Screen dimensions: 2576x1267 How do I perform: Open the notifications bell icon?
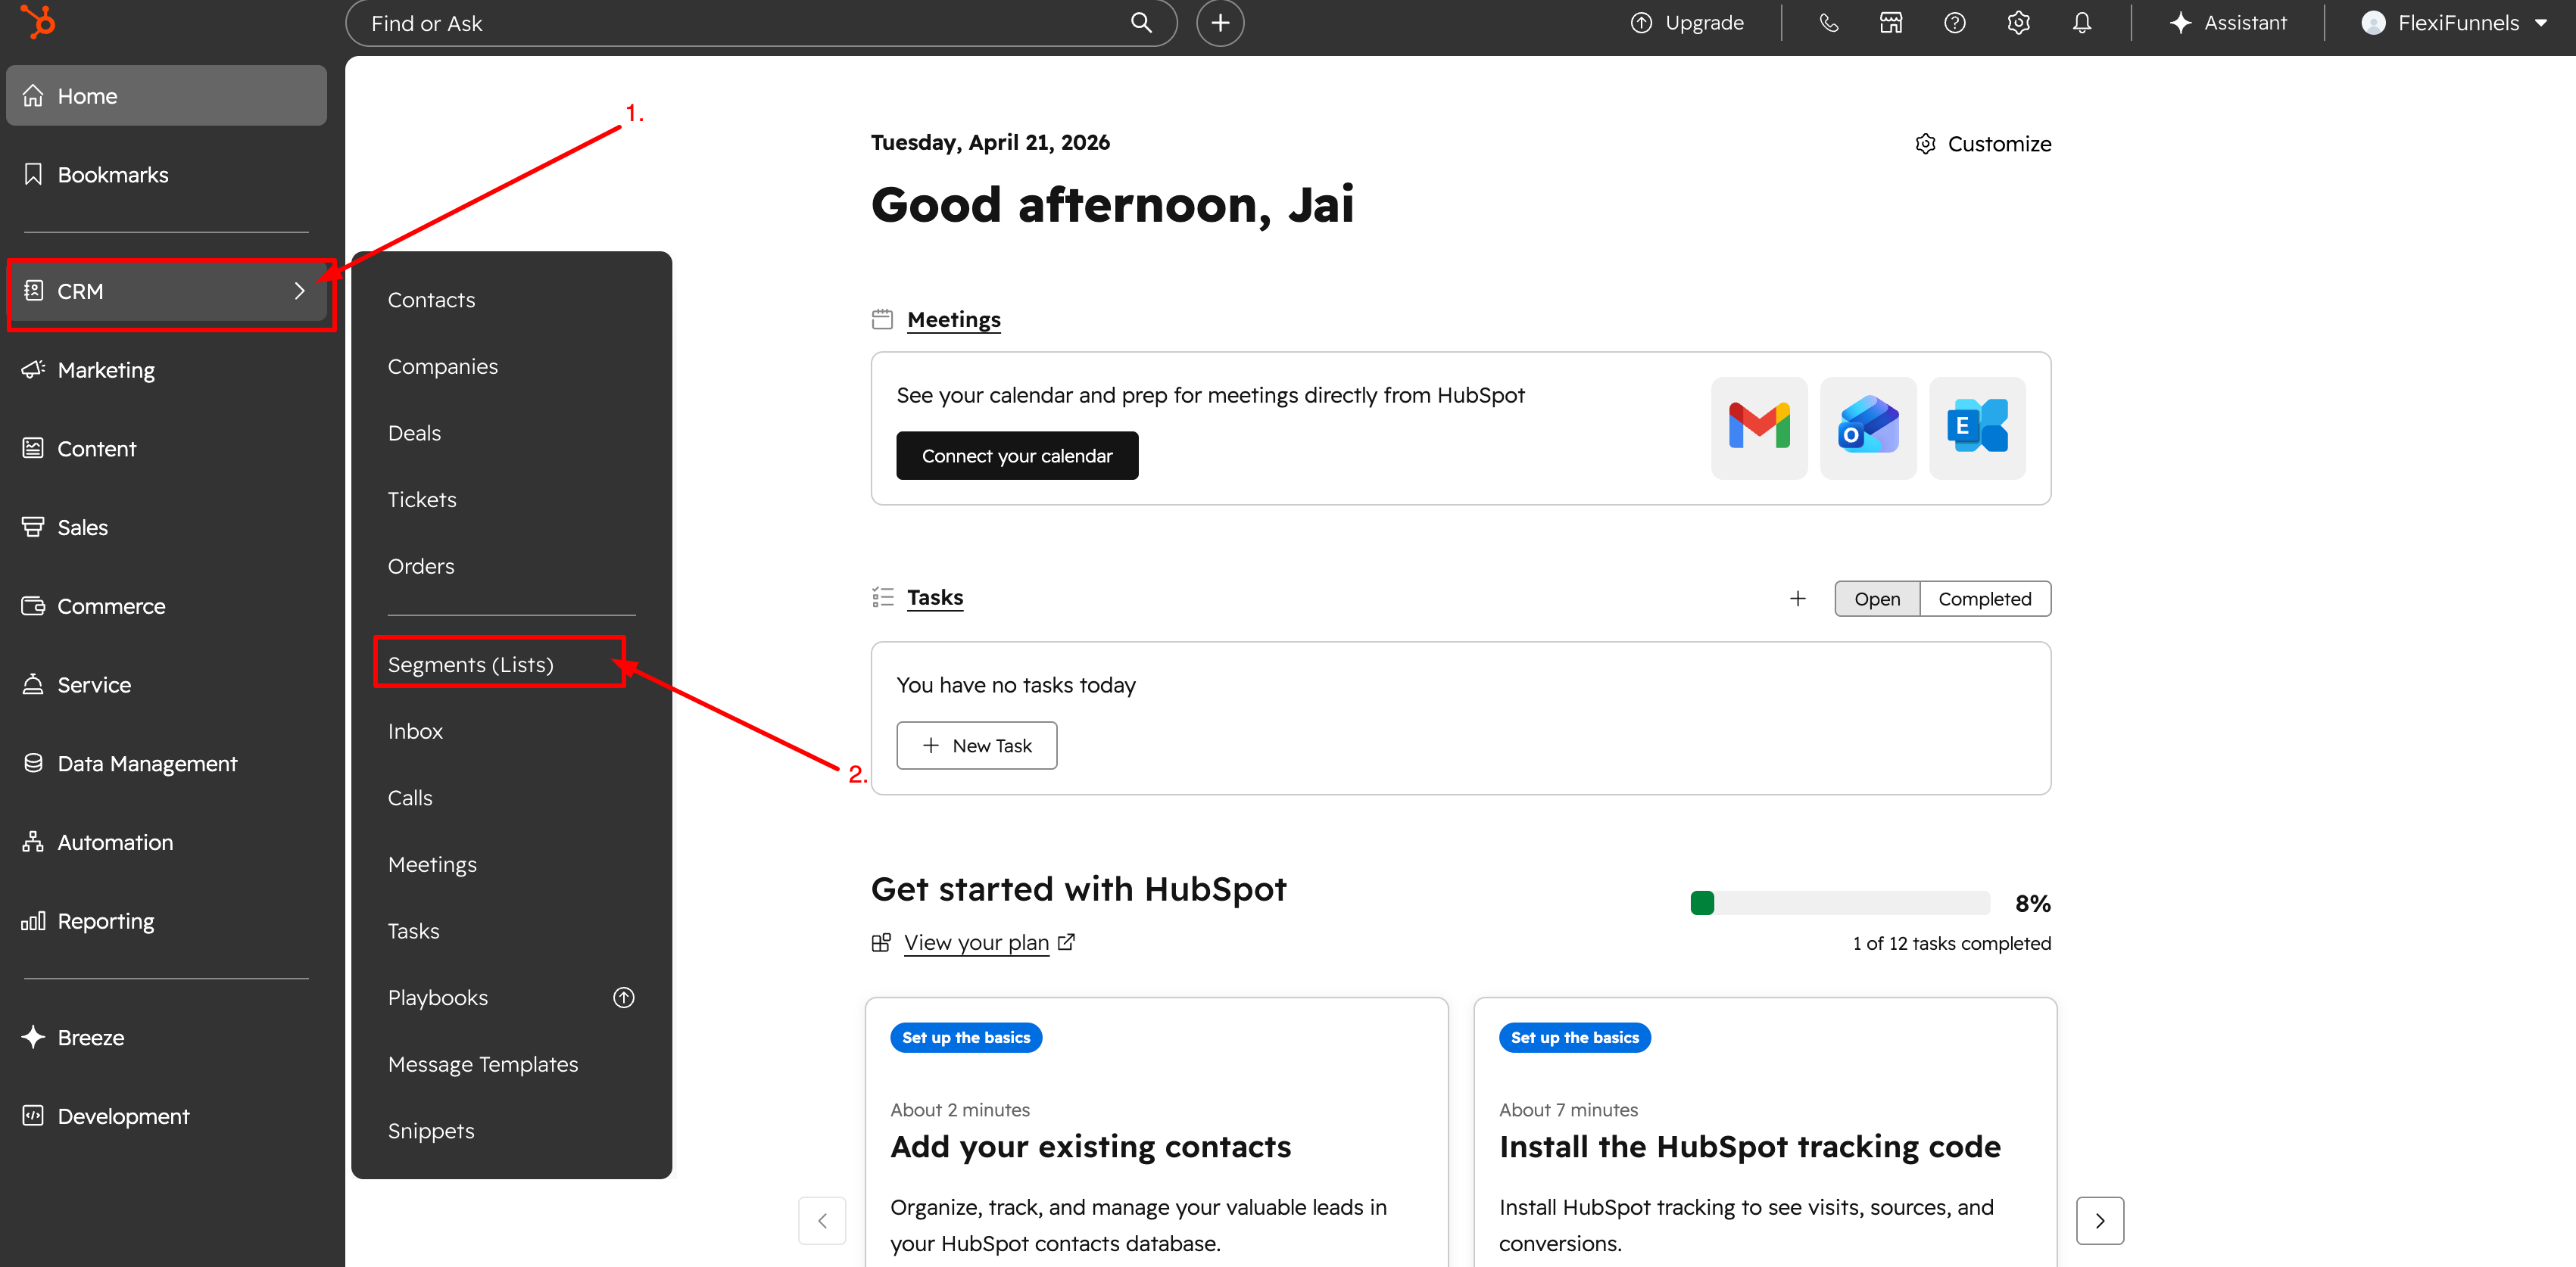[x=2082, y=23]
